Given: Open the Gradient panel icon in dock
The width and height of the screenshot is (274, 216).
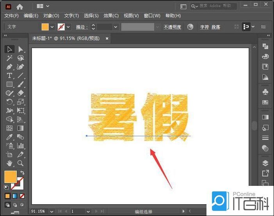Looking at the screenshot, I should (x=265, y=117).
